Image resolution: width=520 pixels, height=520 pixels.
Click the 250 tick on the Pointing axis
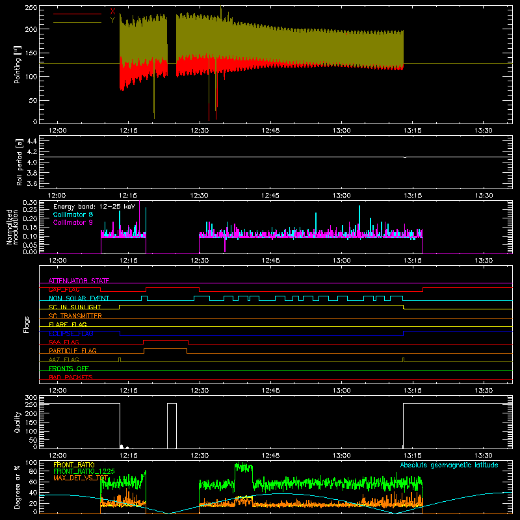point(31,8)
